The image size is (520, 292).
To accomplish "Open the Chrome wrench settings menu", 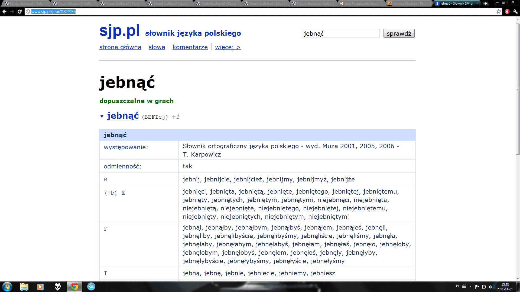I will tap(515, 12).
